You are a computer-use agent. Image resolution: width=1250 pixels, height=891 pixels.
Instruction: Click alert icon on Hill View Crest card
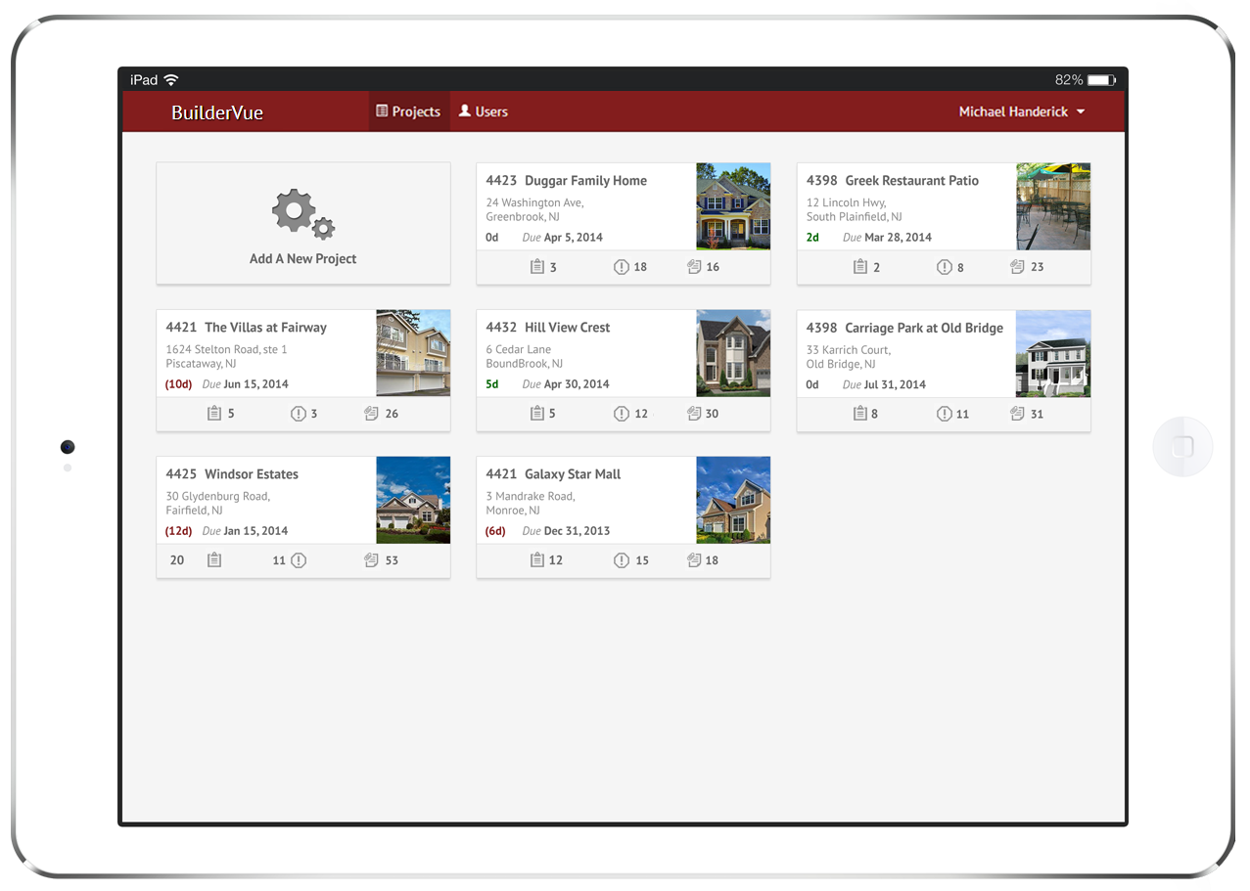[621, 413]
